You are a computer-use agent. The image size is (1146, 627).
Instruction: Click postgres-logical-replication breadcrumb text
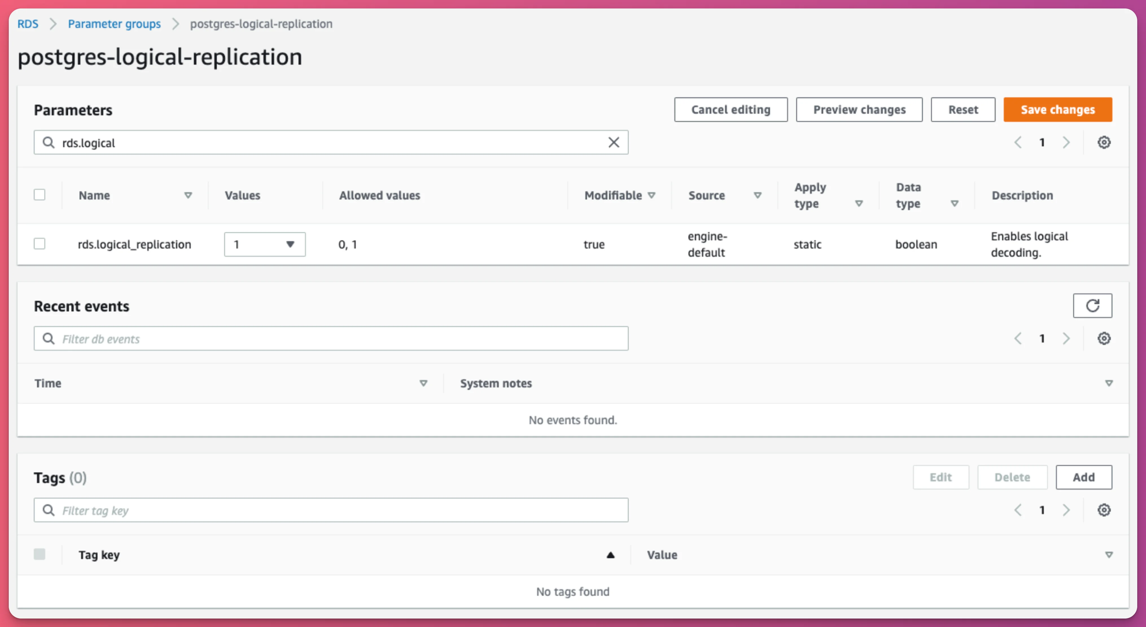(x=261, y=24)
